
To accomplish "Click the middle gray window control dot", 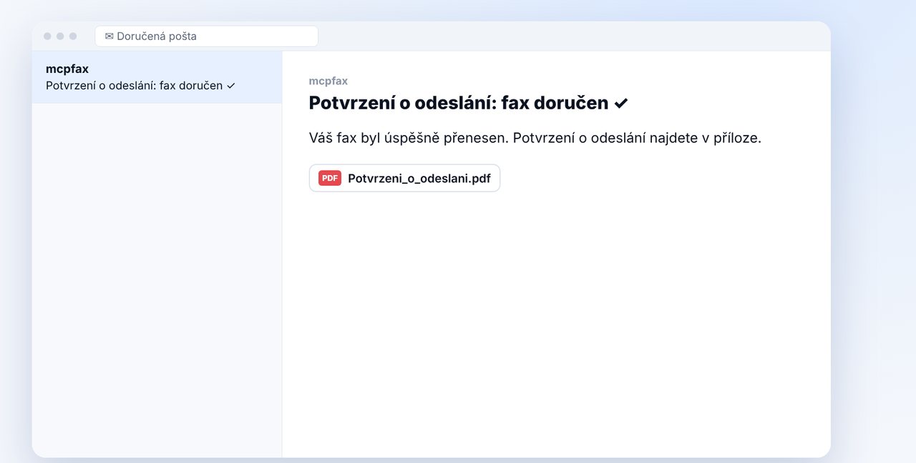I will tap(60, 36).
